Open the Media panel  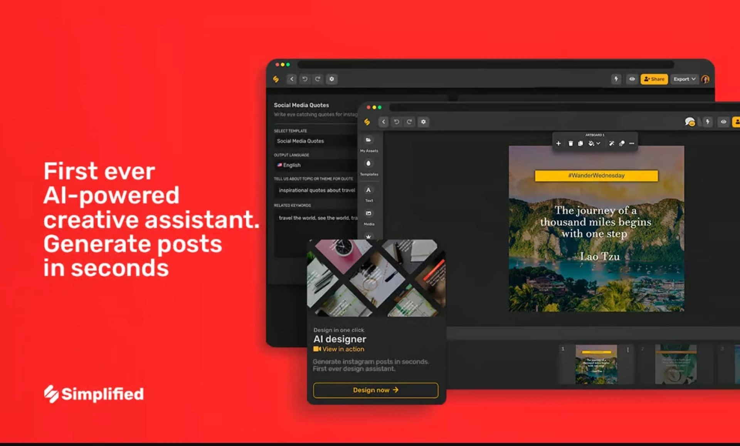(x=369, y=214)
